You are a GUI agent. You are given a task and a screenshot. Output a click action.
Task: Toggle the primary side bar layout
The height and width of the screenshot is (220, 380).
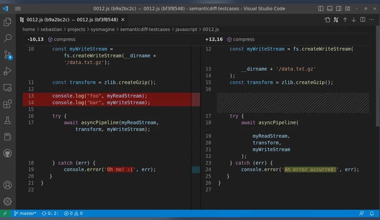coord(321,8)
